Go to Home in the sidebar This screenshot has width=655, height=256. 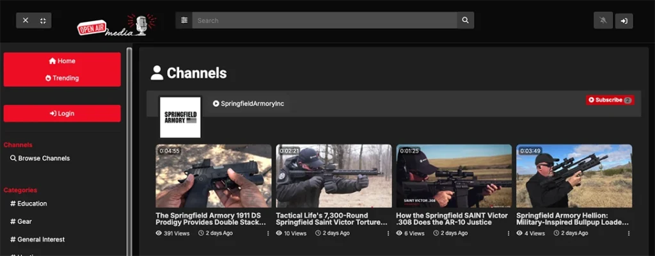pos(62,61)
